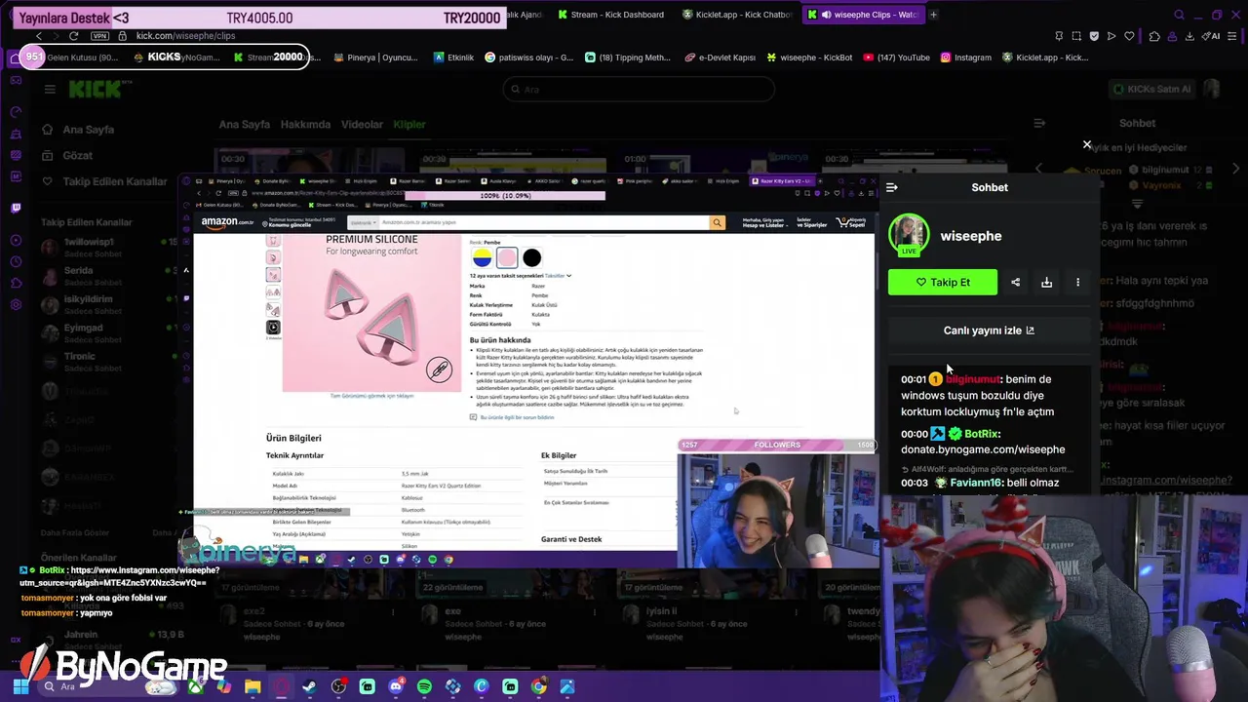This screenshot has height=702, width=1248.
Task: Open options menu for iyisin ii clip
Action: coord(799,612)
